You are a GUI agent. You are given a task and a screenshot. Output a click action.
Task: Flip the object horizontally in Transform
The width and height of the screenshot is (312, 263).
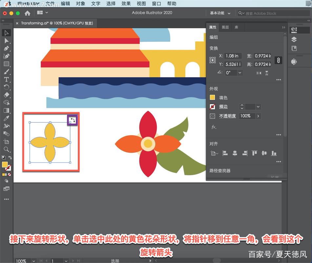point(259,73)
